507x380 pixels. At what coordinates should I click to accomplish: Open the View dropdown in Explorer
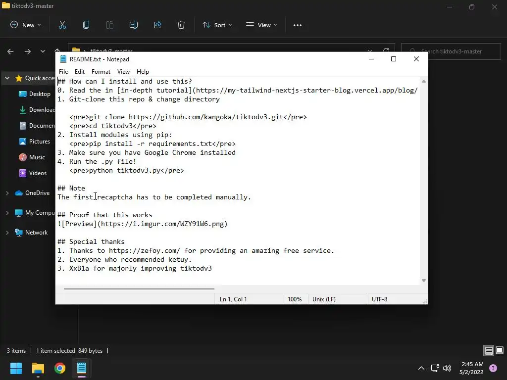pos(261,25)
